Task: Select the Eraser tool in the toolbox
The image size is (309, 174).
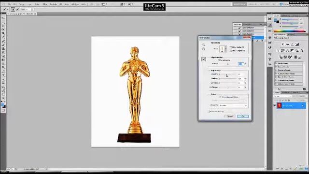Action: pyautogui.click(x=3, y=56)
